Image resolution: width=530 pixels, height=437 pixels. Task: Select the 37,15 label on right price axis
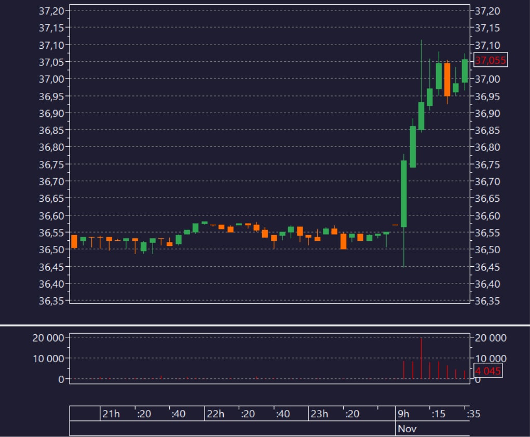(487, 28)
